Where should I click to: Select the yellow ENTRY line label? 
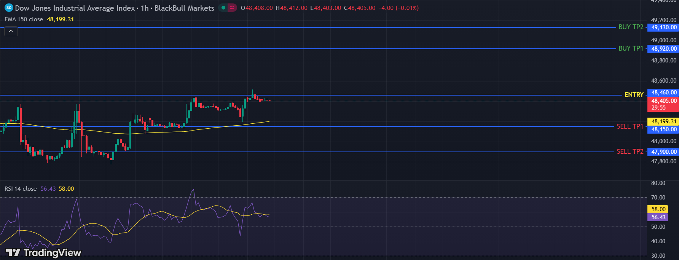(634, 95)
